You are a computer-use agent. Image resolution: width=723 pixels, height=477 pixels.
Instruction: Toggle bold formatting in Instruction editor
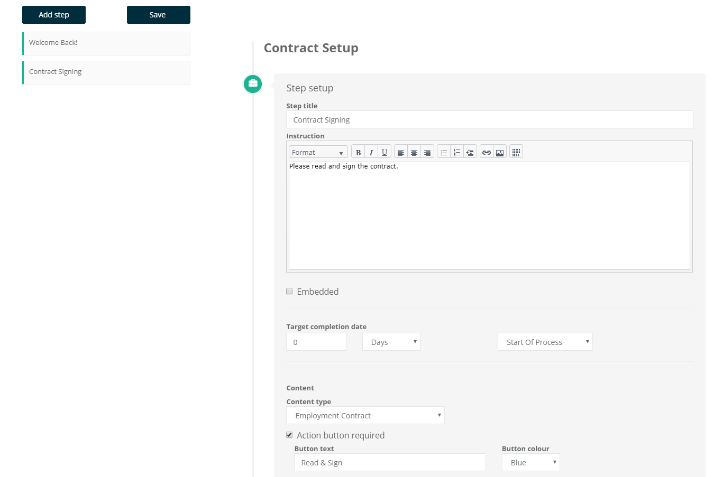click(358, 152)
